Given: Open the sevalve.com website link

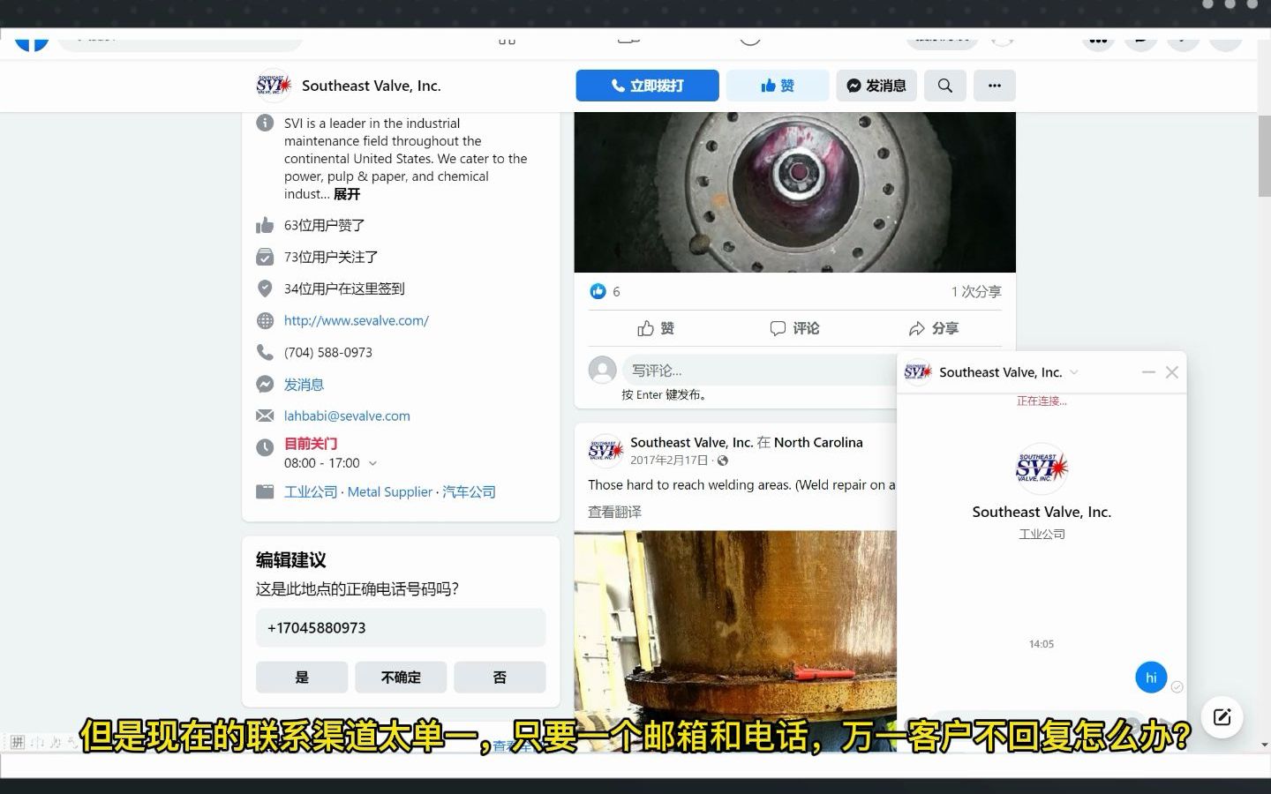Looking at the screenshot, I should (357, 320).
